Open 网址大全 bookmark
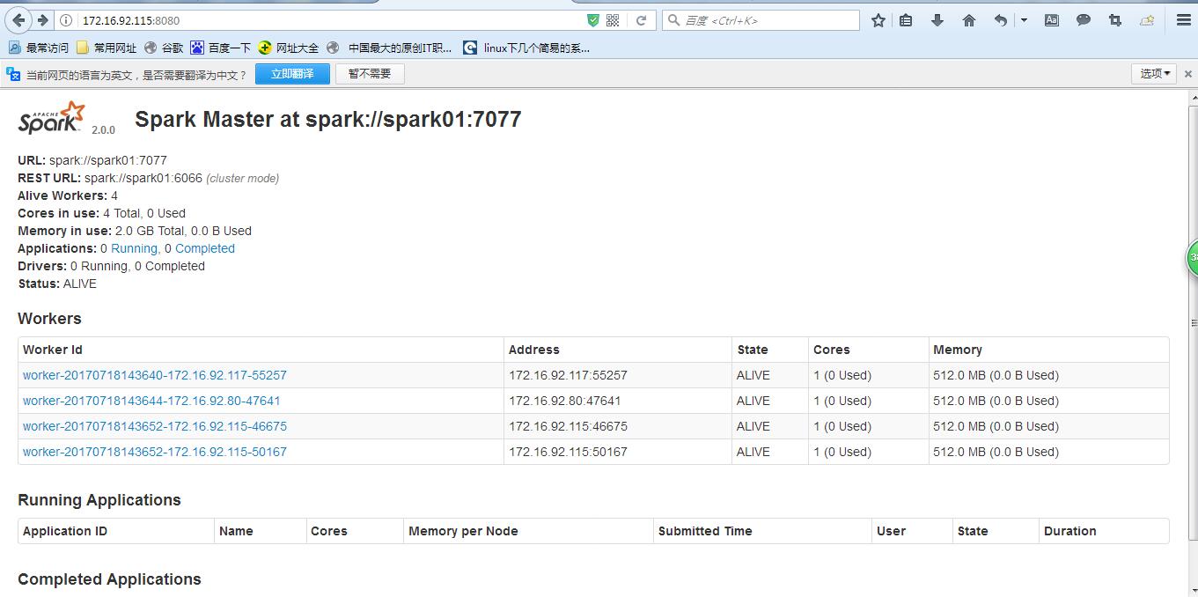The image size is (1198, 597). point(289,48)
